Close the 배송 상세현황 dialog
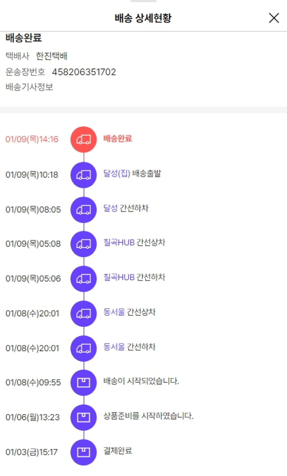 pyautogui.click(x=274, y=18)
